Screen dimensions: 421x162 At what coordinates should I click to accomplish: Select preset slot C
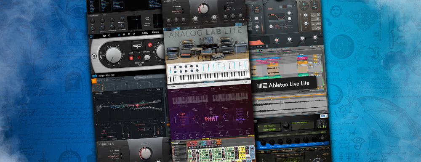point(129,34)
